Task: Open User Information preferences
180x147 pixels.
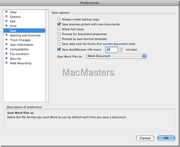Action: [22, 45]
